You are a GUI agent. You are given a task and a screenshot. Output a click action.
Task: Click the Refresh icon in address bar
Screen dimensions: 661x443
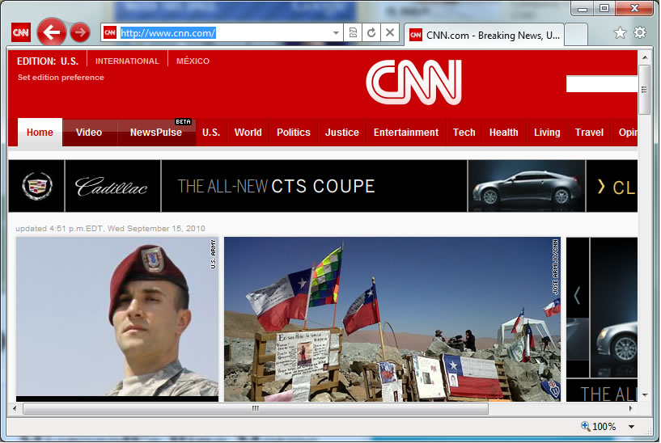pyautogui.click(x=371, y=32)
